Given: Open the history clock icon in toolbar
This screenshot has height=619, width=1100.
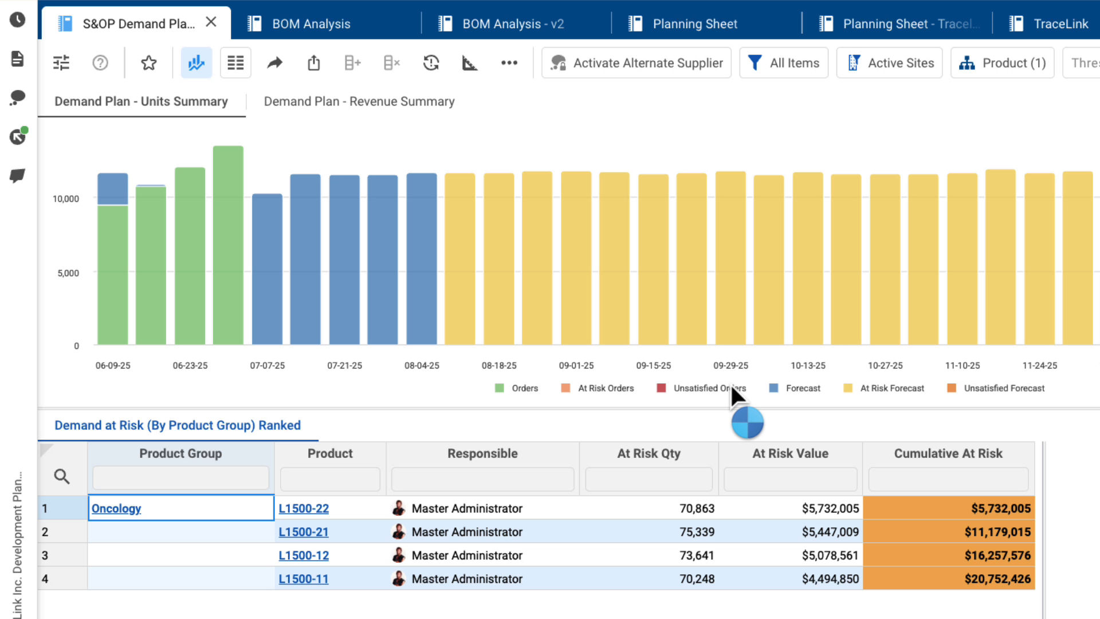Looking at the screenshot, I should (x=431, y=62).
